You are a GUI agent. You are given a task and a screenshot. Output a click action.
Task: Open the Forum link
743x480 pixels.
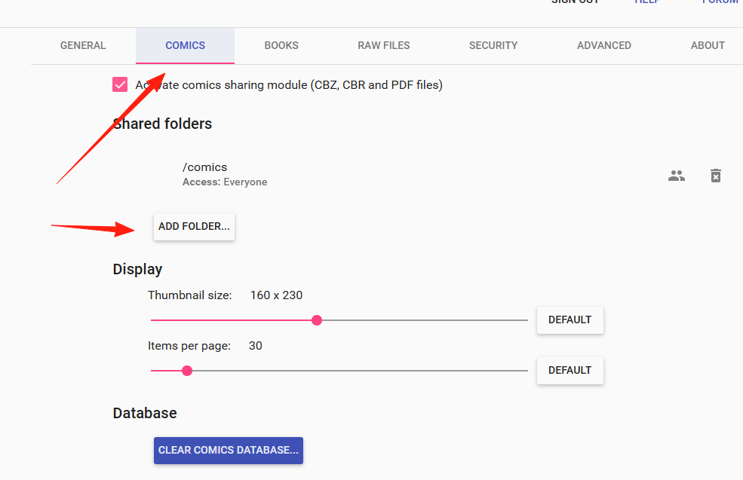pos(720,2)
